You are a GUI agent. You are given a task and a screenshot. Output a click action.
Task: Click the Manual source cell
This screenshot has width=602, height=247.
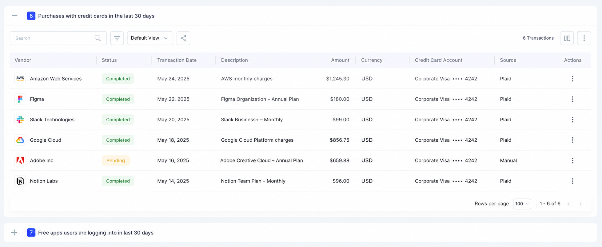508,160
